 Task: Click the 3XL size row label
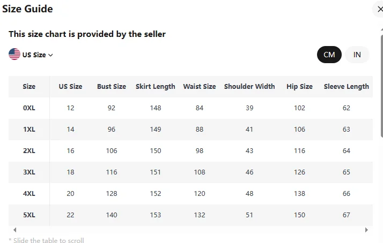29,172
